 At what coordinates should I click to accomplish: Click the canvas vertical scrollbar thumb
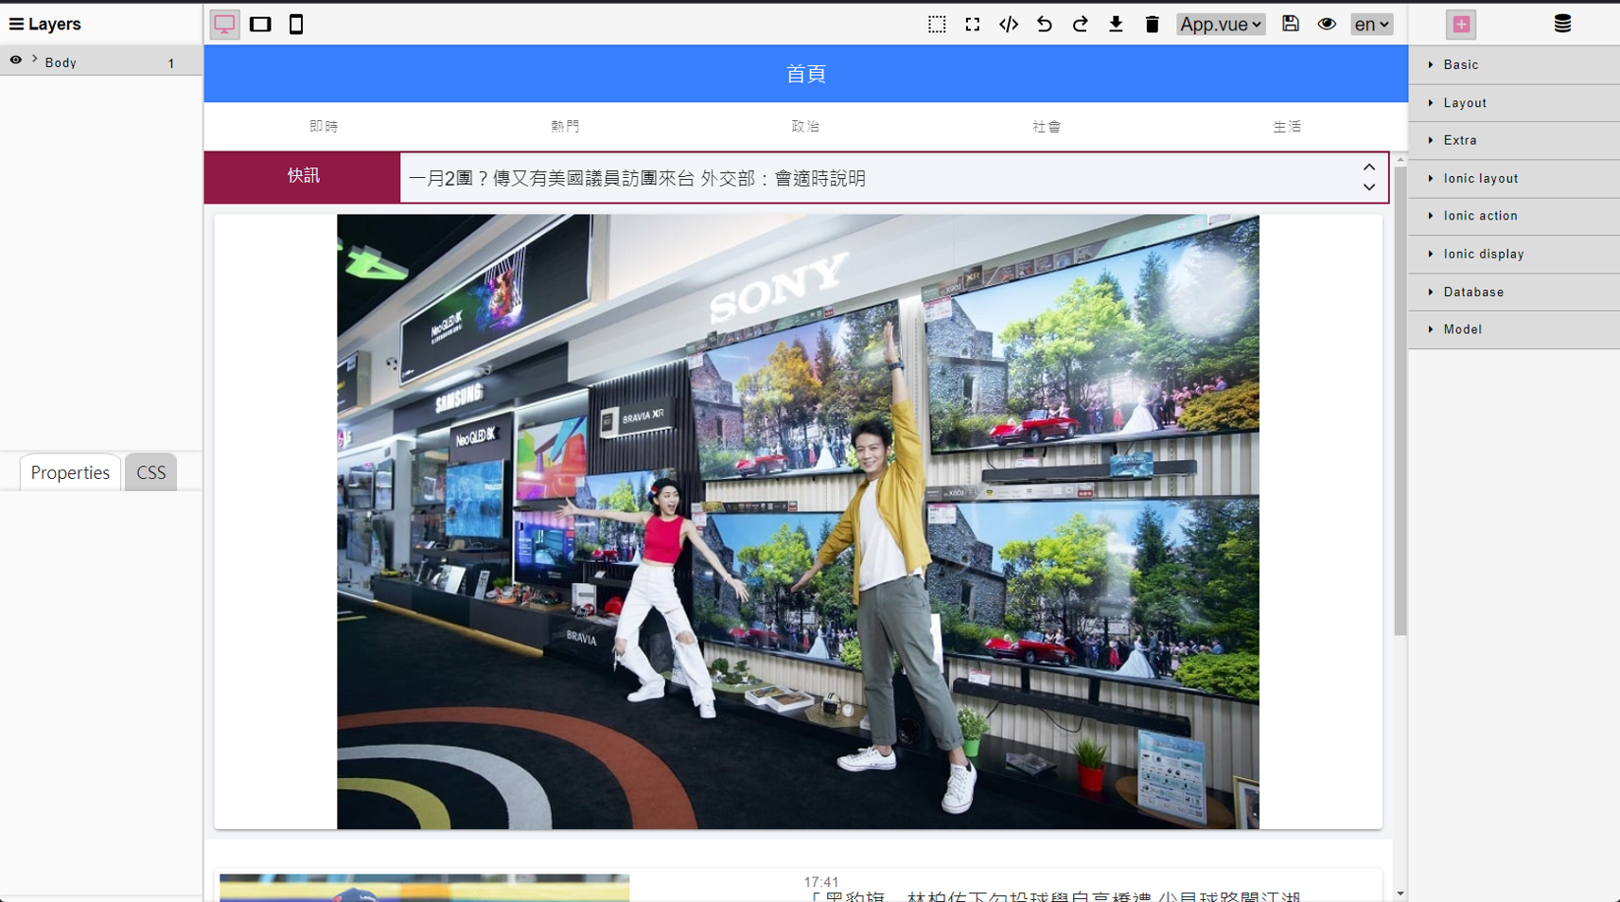[1400, 401]
